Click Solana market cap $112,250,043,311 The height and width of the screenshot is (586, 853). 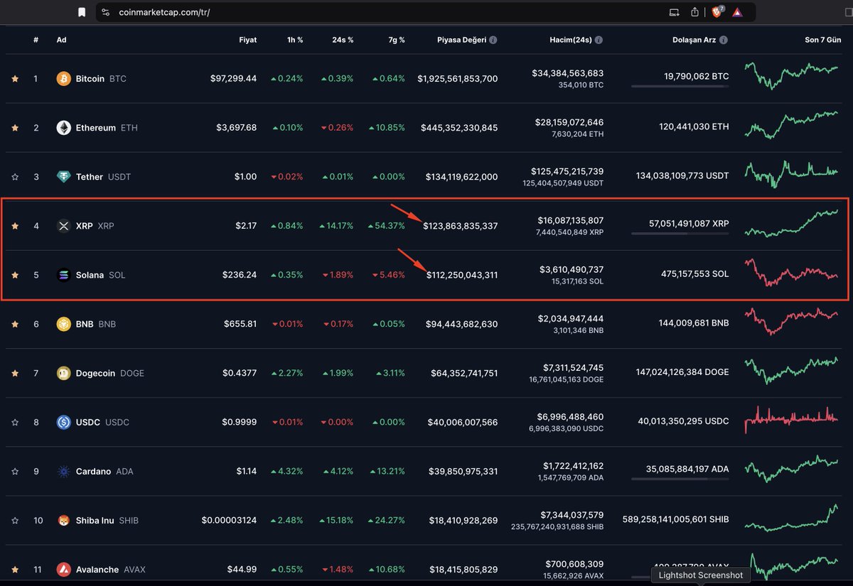point(462,275)
